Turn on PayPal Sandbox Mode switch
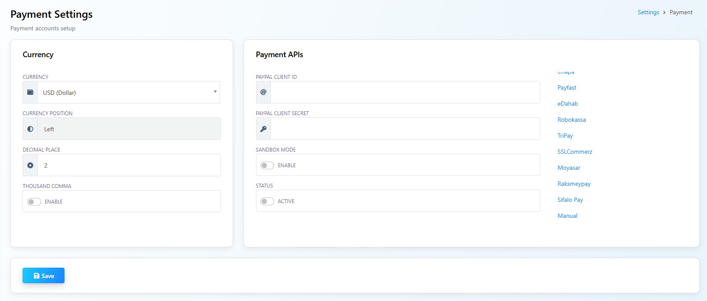The height and width of the screenshot is (301, 707). point(267,165)
